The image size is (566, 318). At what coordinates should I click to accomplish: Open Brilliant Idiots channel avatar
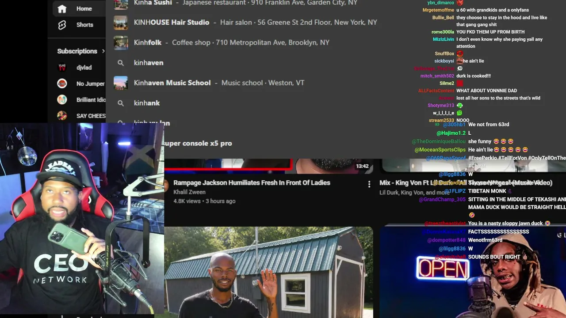point(62,100)
